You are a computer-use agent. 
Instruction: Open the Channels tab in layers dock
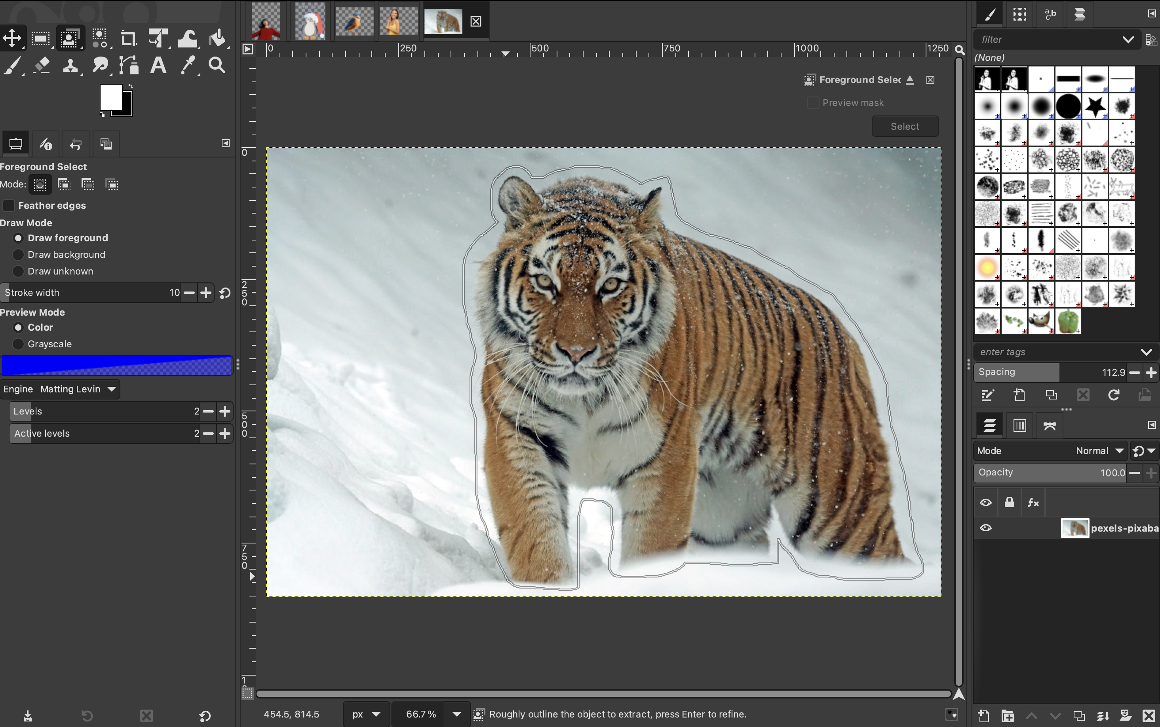1019,425
